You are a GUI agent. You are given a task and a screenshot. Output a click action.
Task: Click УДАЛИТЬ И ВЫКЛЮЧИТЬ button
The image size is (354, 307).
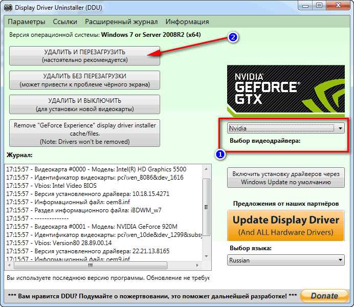coord(84,104)
